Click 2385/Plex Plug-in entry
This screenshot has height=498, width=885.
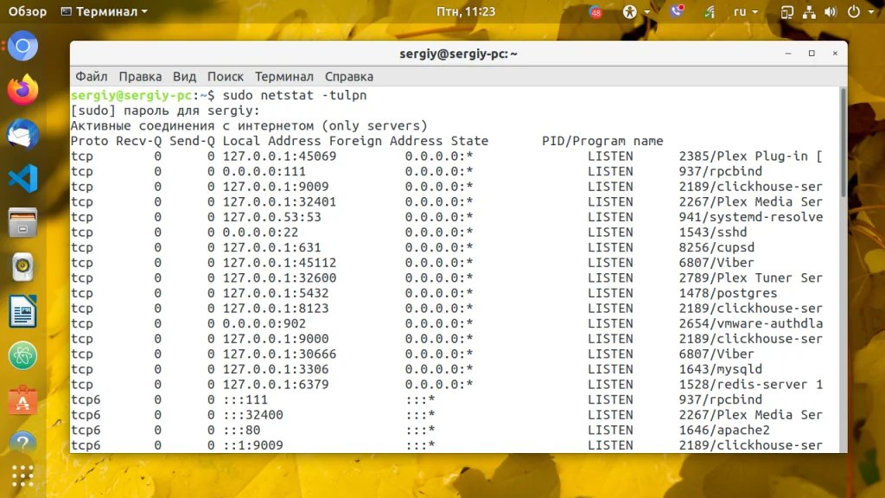751,156
